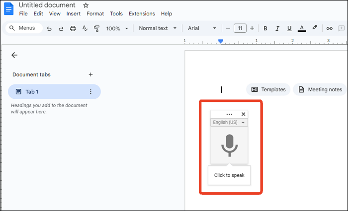The image size is (348, 211).
Task: Decrease font size with minus button
Action: coord(228,28)
